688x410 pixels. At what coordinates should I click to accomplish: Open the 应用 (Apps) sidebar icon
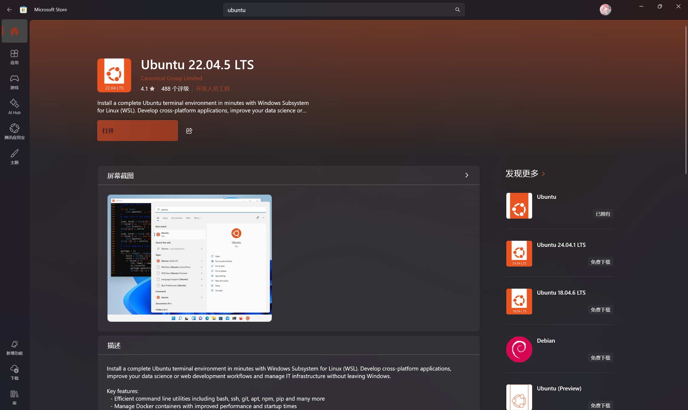[x=15, y=57]
